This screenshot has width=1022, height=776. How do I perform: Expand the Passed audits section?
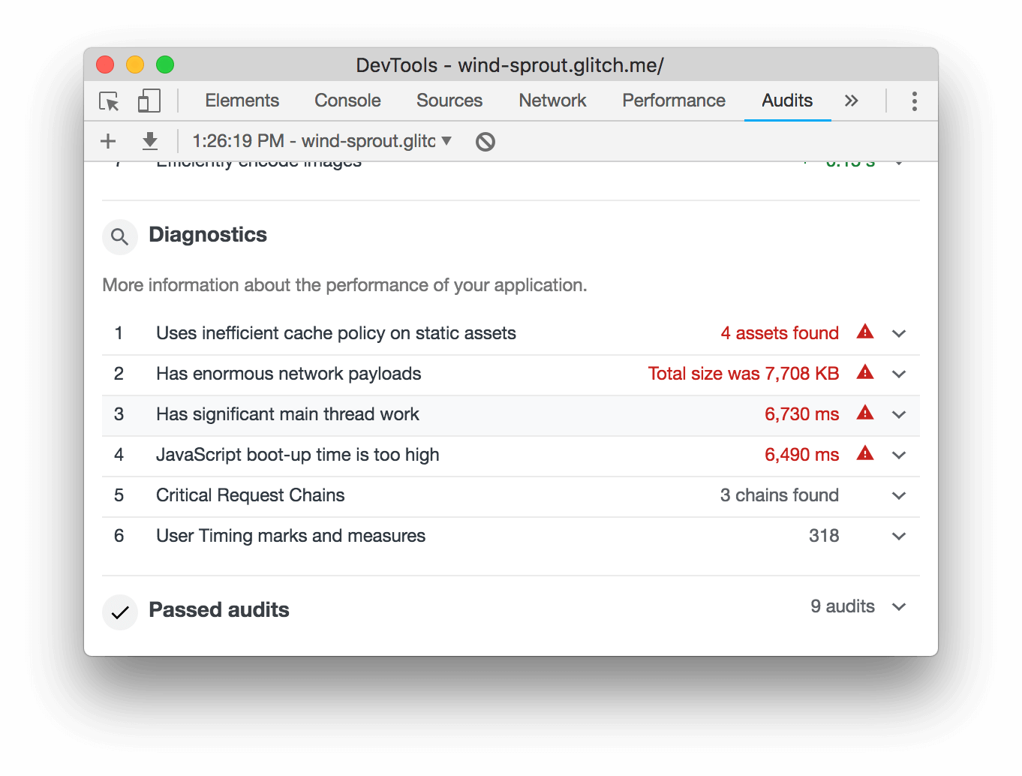click(x=898, y=606)
